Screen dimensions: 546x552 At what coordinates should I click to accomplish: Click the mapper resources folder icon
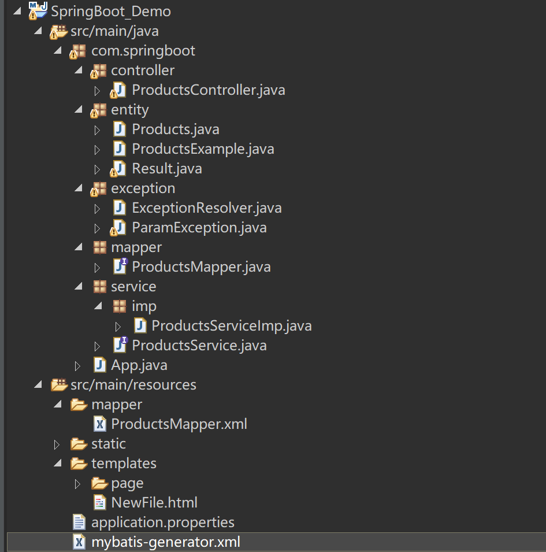click(79, 405)
